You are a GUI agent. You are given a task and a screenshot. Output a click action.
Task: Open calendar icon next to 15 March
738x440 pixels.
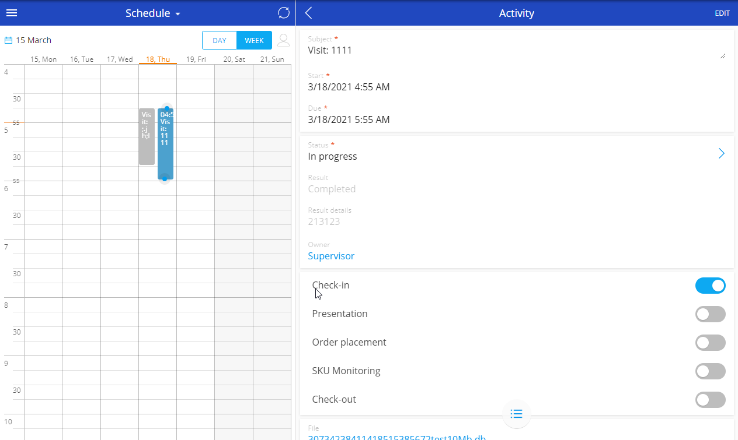coord(9,40)
